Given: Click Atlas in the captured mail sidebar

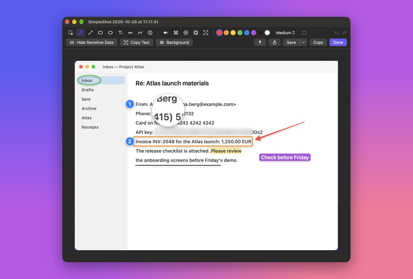Looking at the screenshot, I should (86, 118).
